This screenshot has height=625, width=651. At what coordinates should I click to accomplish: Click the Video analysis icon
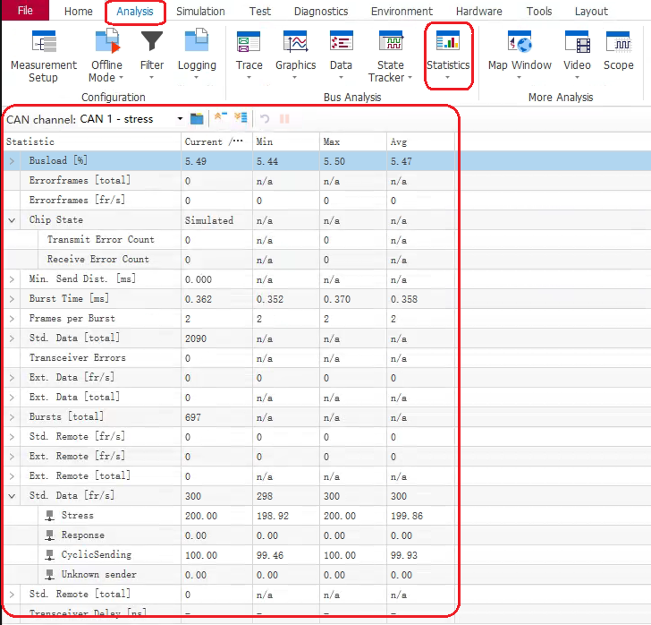[577, 42]
